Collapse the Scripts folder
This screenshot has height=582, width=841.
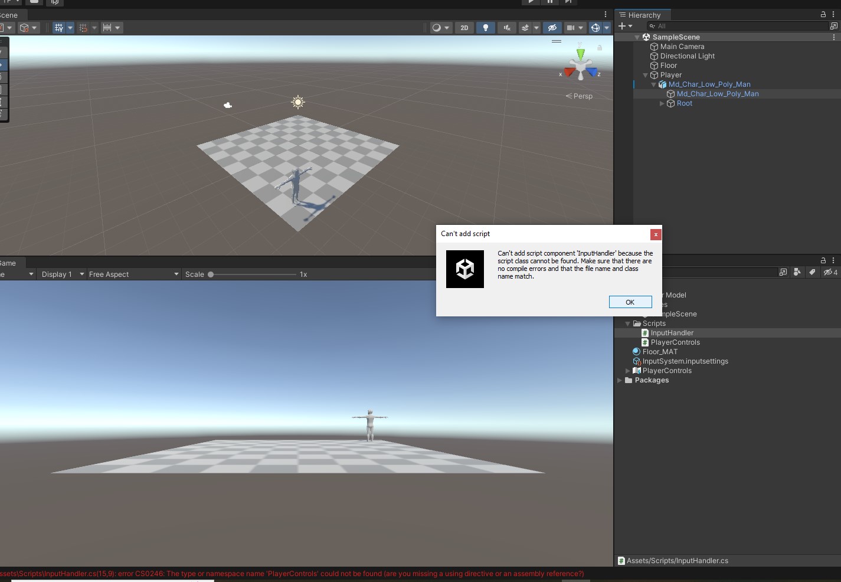[x=627, y=323]
